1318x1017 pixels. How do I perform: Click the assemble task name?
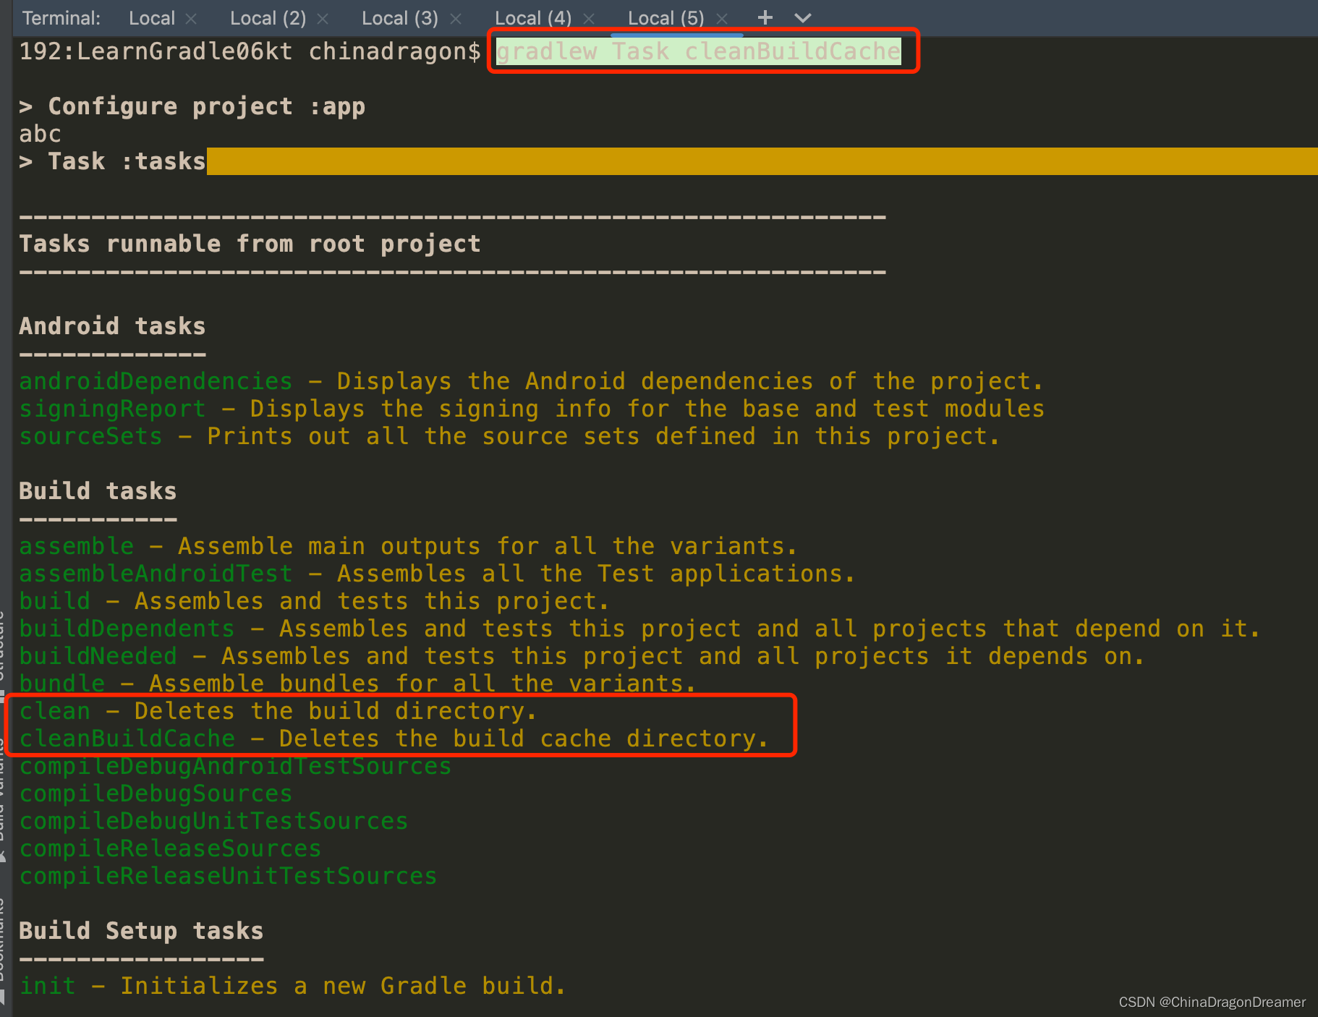click(x=76, y=546)
